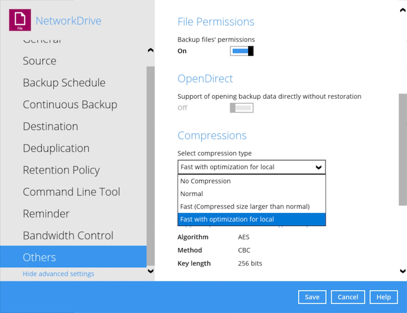Click the main panel vertical scrollbar thumb
This screenshot has width=407, height=313.
[403, 150]
